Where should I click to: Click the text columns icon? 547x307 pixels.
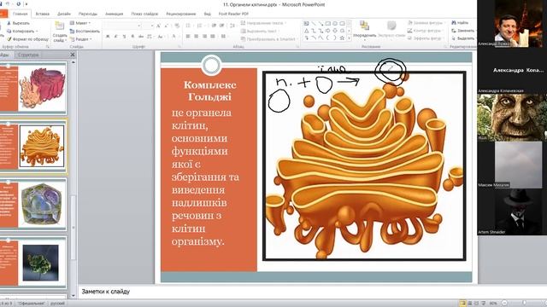[224, 36]
